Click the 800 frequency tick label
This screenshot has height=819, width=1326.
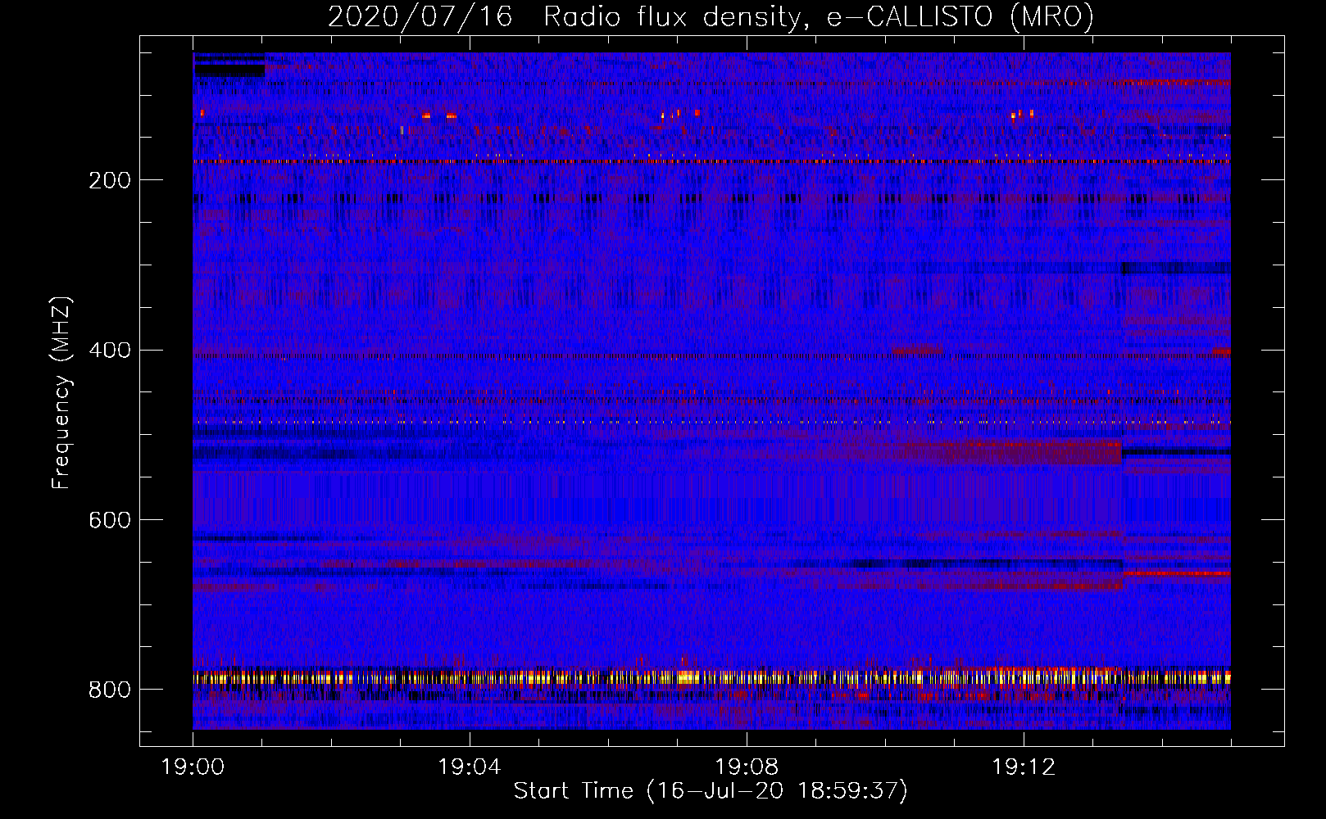coord(110,690)
